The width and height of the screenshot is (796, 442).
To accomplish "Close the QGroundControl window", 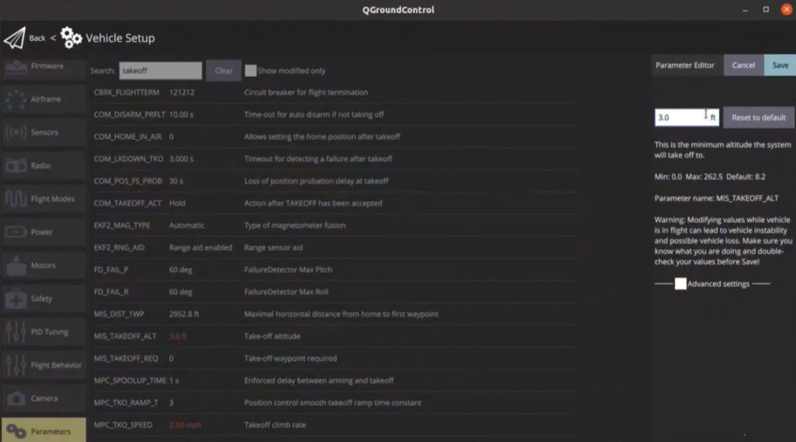I will (786, 10).
